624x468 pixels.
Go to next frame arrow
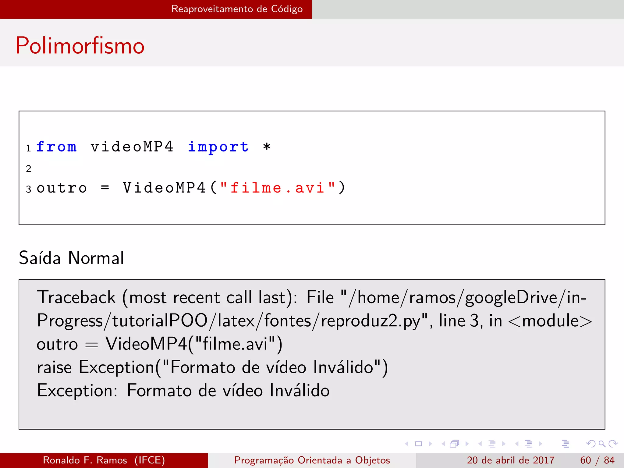(467, 444)
